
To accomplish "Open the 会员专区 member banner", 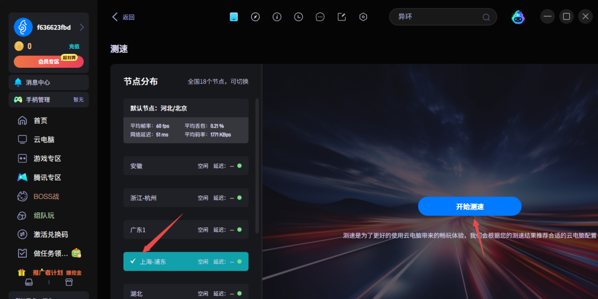I will [49, 61].
